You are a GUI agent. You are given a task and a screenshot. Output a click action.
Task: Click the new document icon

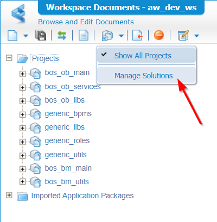pos(12,36)
